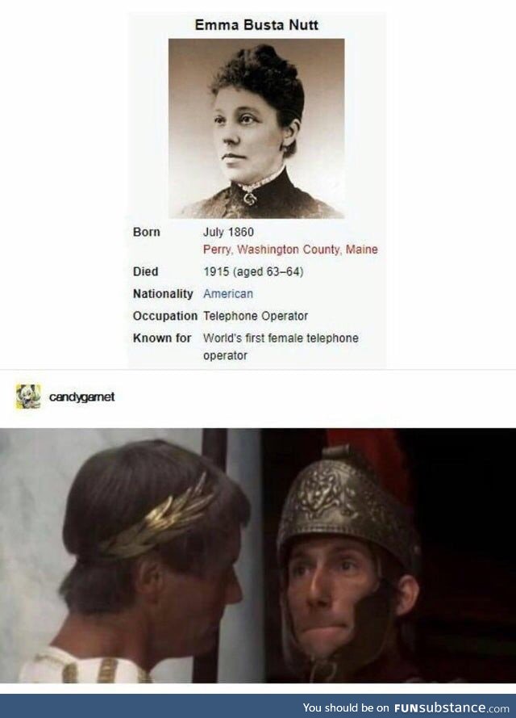Click the Emma Busta Nutt portrait photo
This screenshot has height=718, width=516.
256,128
